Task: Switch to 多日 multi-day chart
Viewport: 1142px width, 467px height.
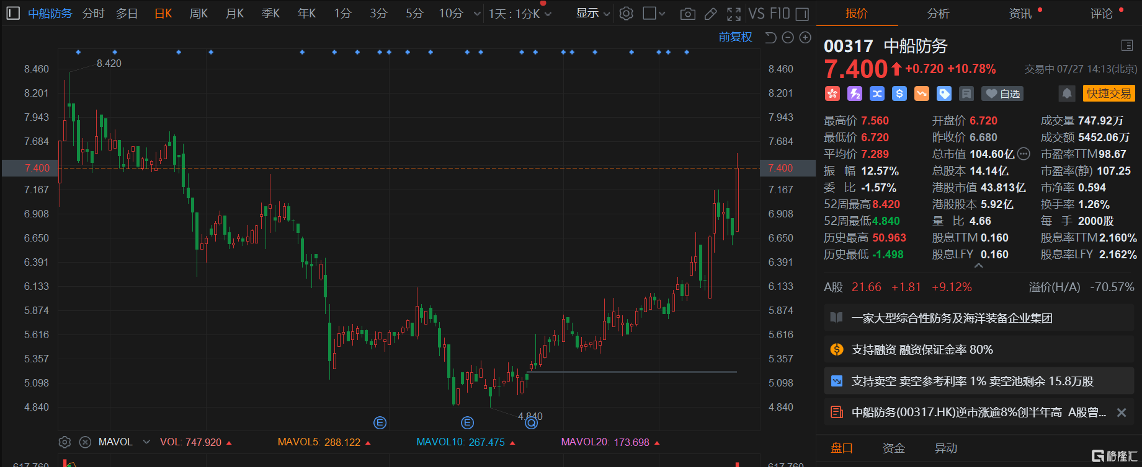Action: click(127, 14)
